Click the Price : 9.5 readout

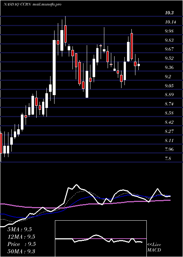tap(22, 244)
